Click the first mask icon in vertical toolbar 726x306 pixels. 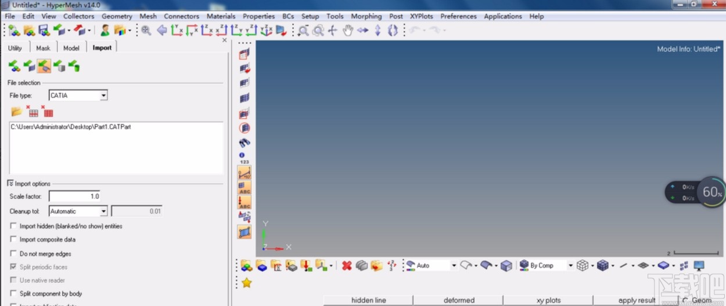(245, 54)
